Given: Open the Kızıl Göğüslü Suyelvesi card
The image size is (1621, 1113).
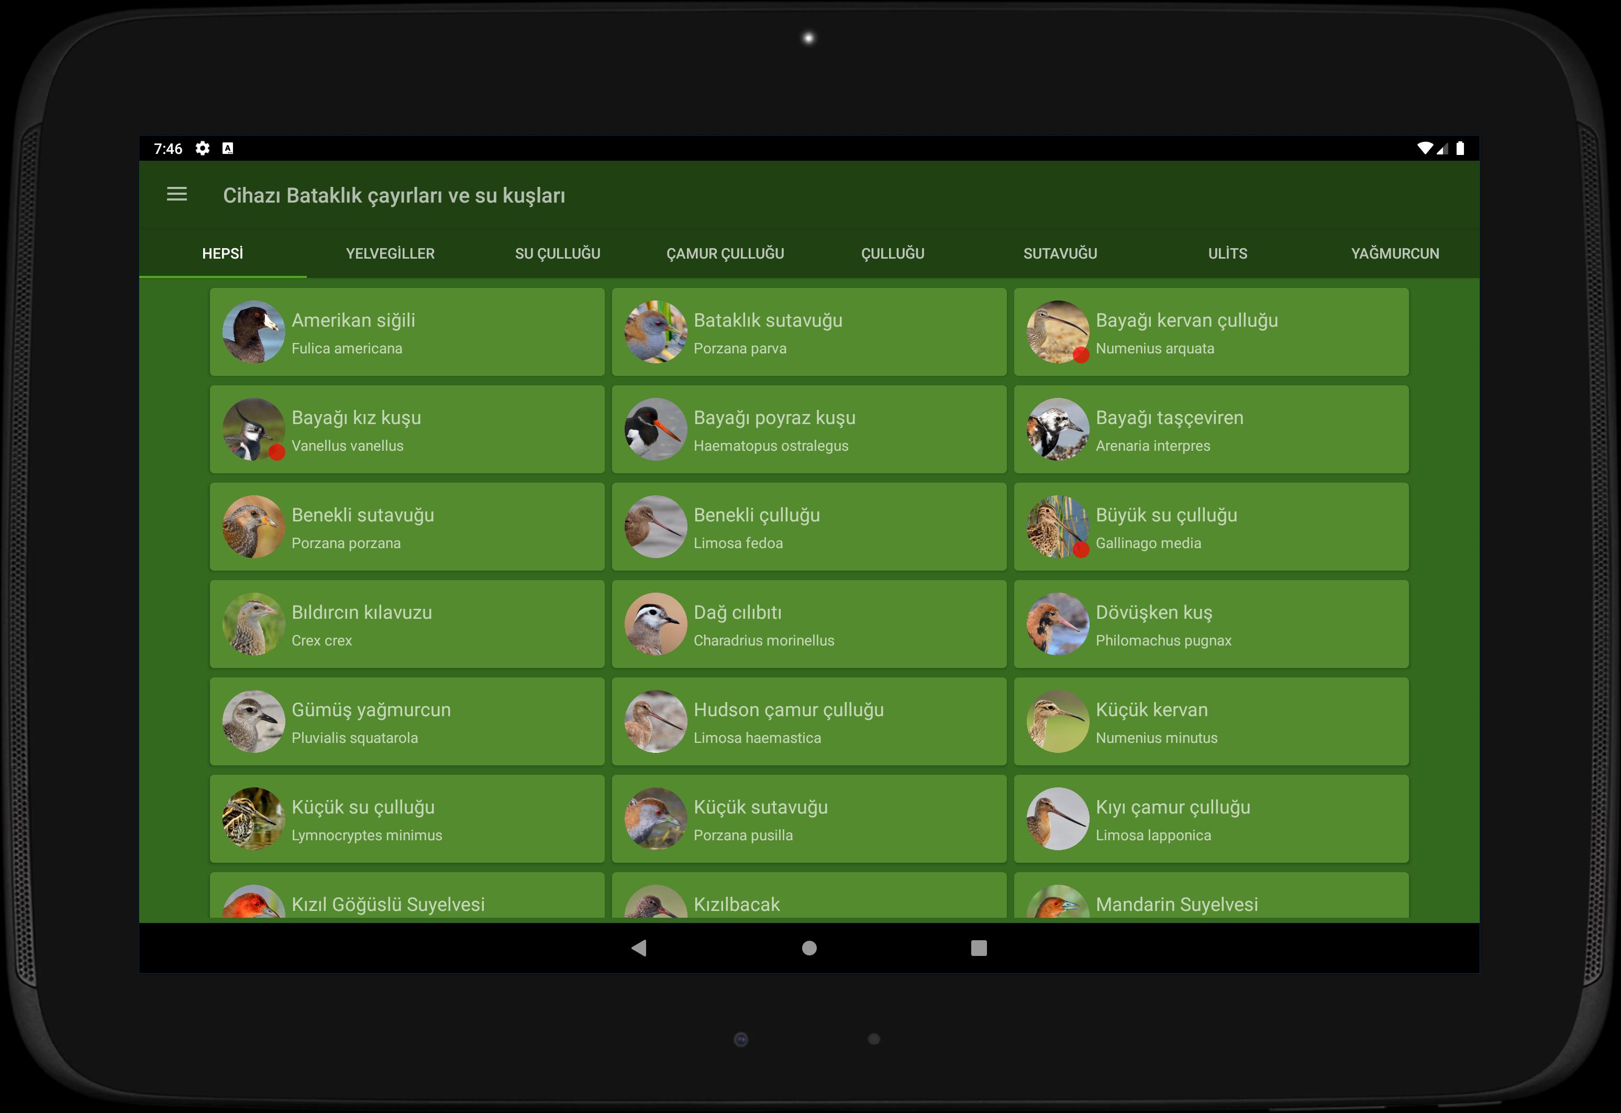Looking at the screenshot, I should [x=407, y=895].
